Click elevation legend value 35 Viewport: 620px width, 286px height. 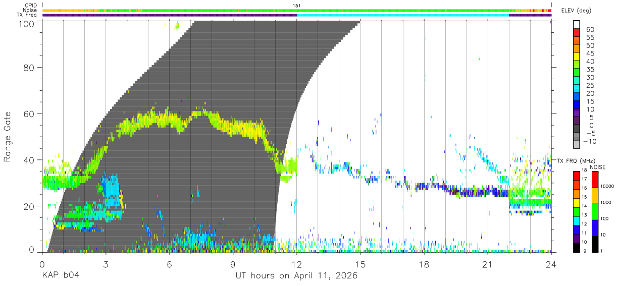590,70
